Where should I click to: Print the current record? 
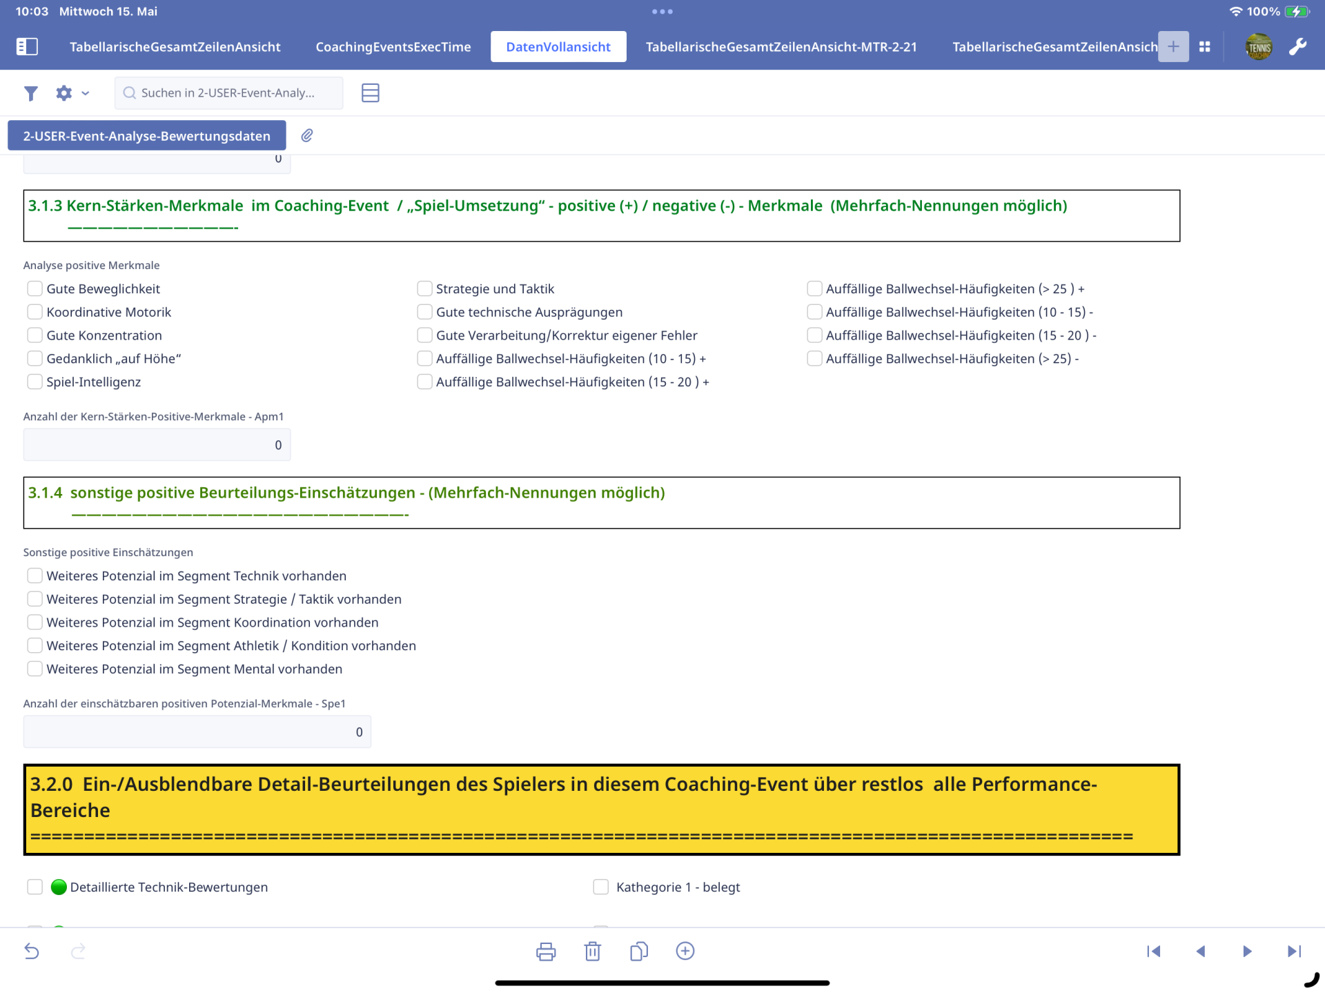pyautogui.click(x=546, y=952)
